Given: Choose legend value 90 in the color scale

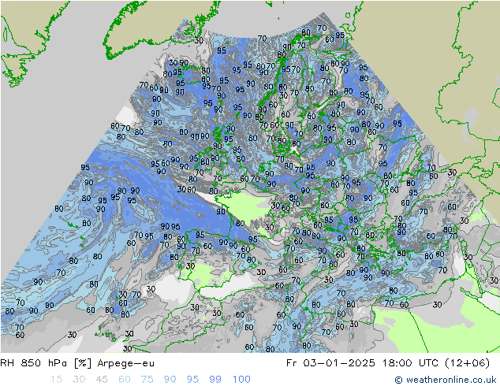Looking at the screenshot, I should (x=170, y=380).
